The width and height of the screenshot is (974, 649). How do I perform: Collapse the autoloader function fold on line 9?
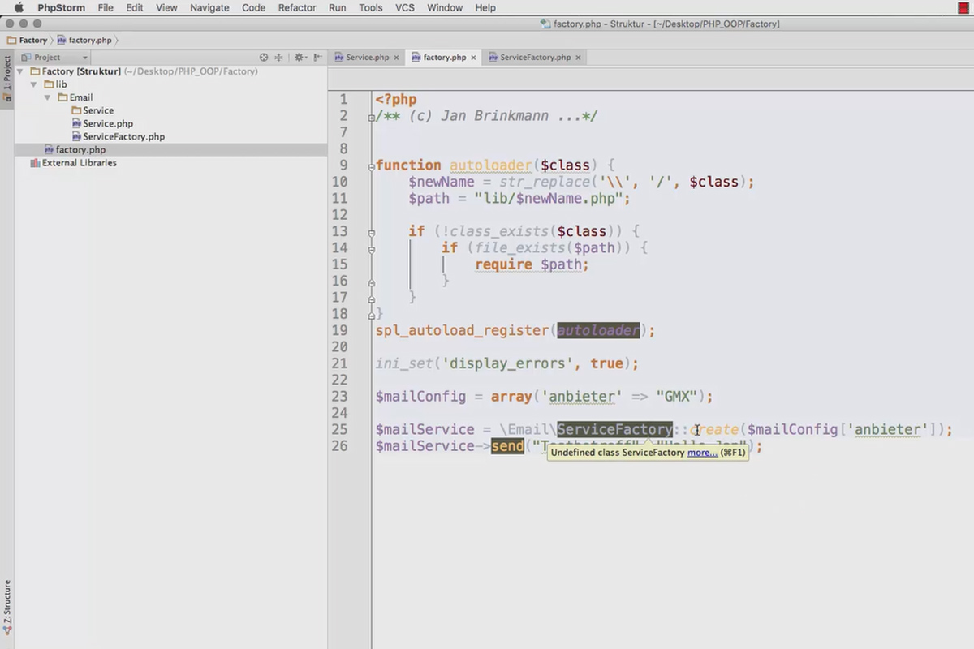[x=372, y=166]
